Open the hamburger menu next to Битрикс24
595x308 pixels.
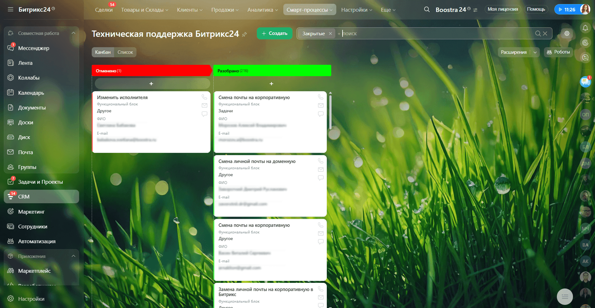pyautogui.click(x=10, y=9)
